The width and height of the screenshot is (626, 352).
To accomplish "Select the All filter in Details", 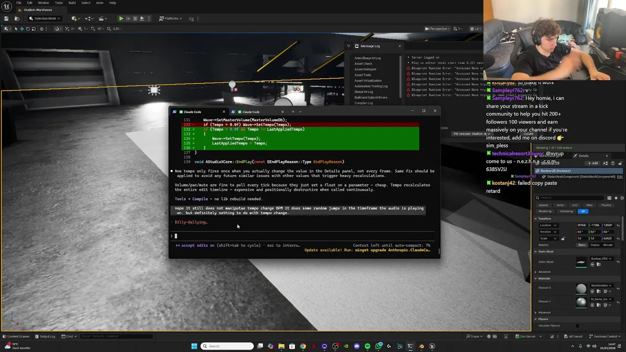I will [583, 211].
